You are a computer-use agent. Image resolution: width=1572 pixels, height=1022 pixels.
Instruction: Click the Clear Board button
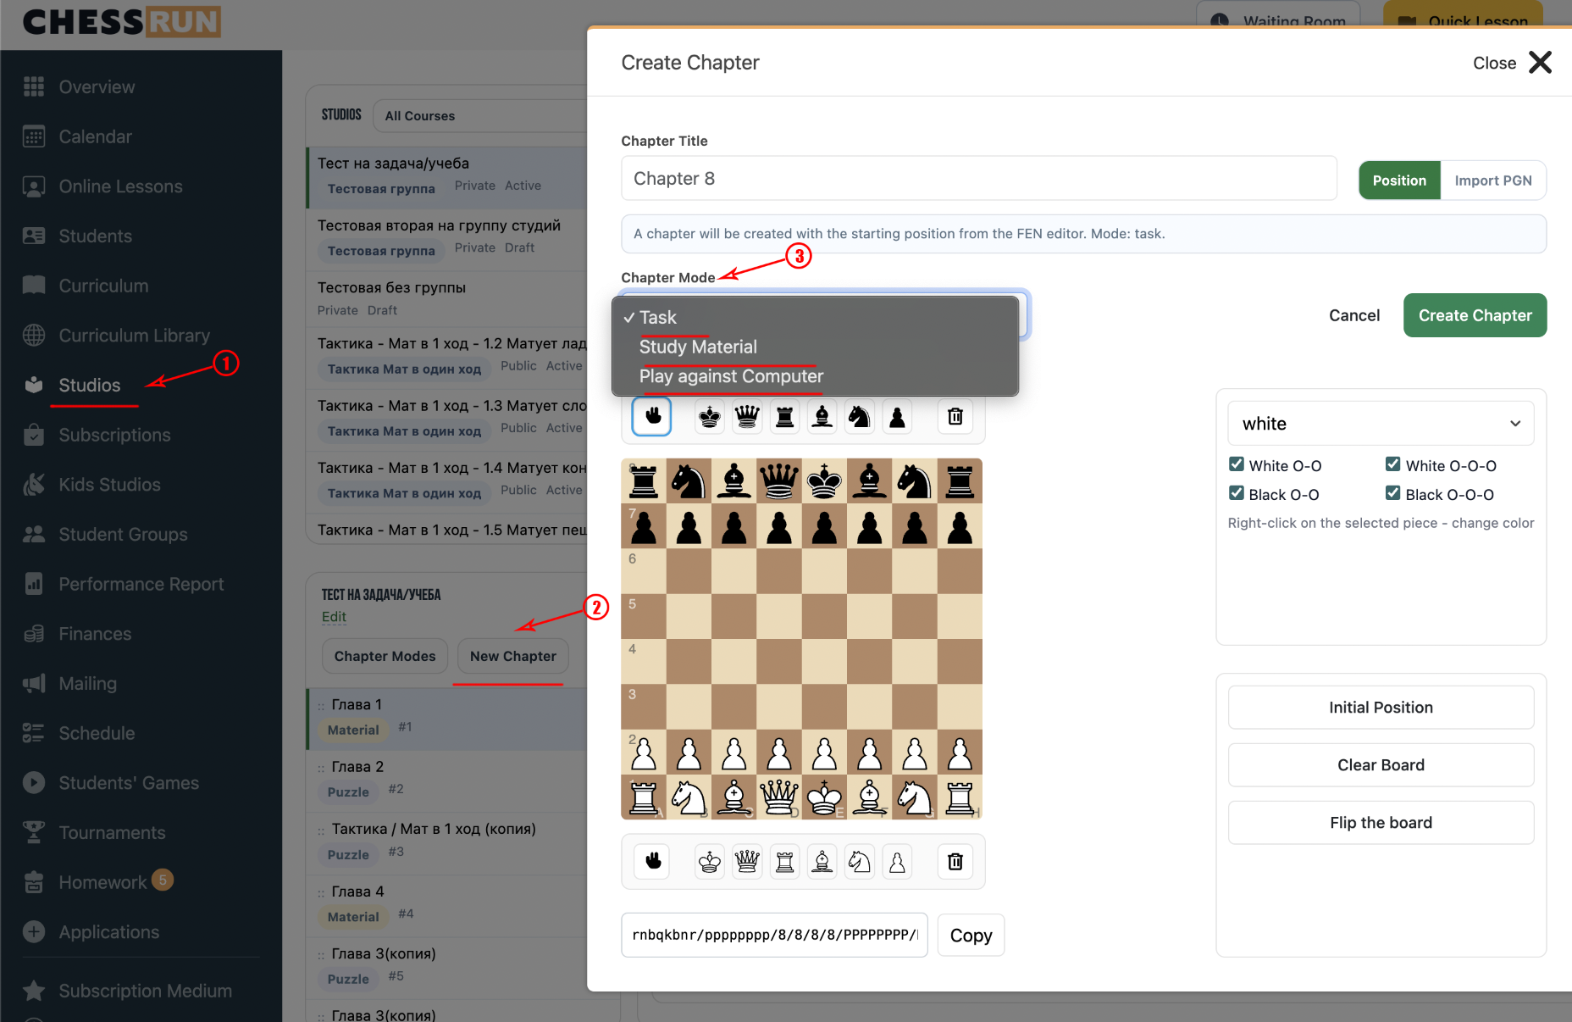(x=1381, y=765)
